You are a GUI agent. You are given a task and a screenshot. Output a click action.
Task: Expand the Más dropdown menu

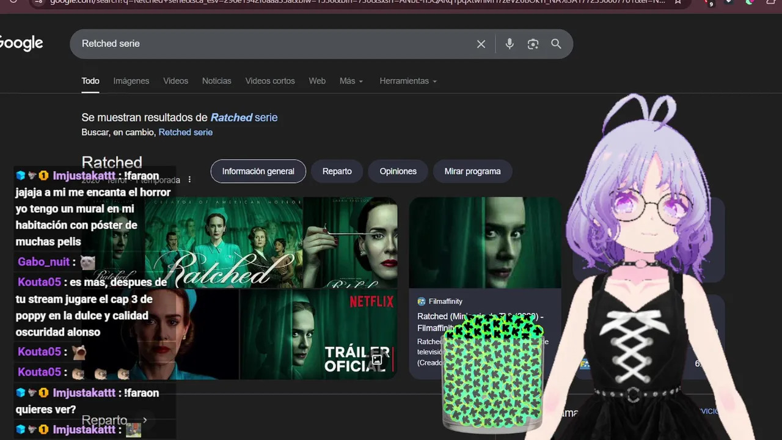coord(351,81)
